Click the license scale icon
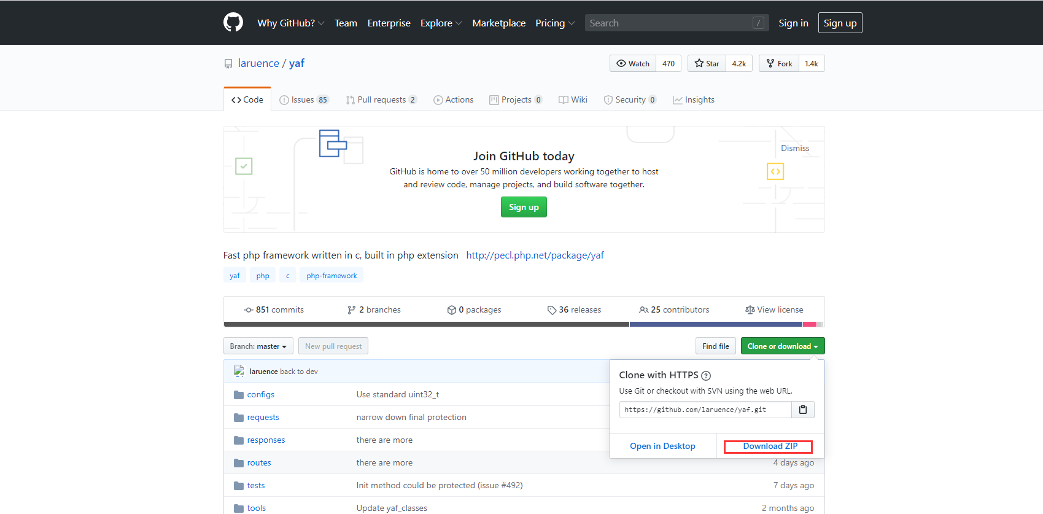 tap(750, 310)
